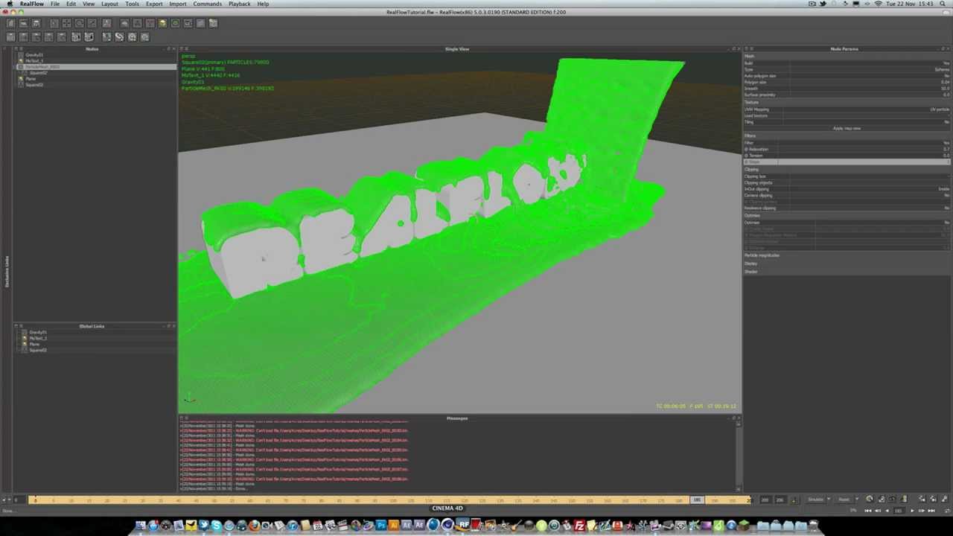
Task: Click the white cube icon in second toolbar row
Action: [x=76, y=36]
